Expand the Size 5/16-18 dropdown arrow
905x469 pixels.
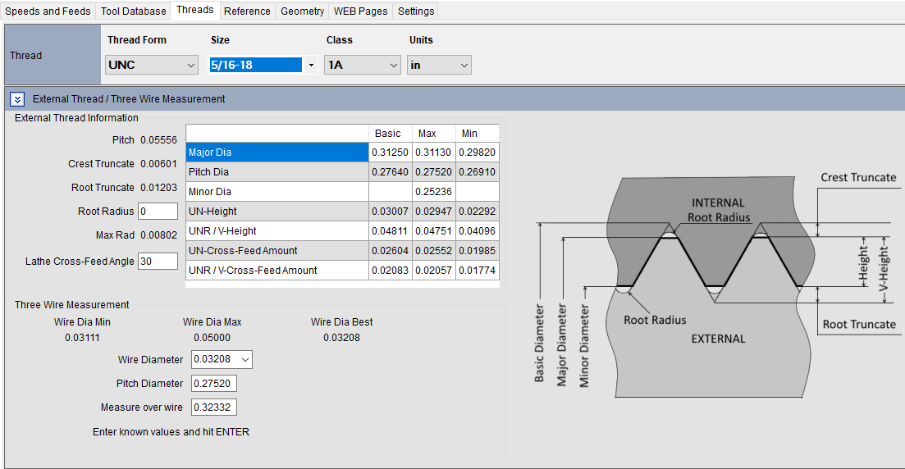(311, 65)
